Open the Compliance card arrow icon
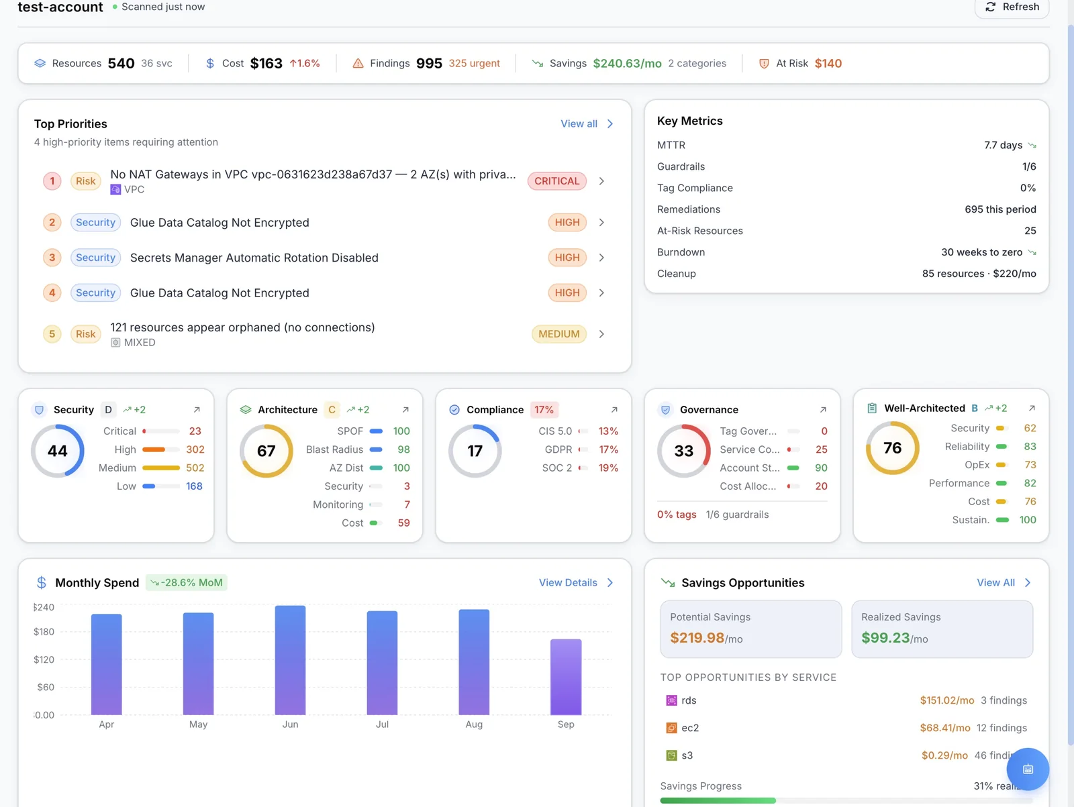The width and height of the screenshot is (1074, 807). 614,410
